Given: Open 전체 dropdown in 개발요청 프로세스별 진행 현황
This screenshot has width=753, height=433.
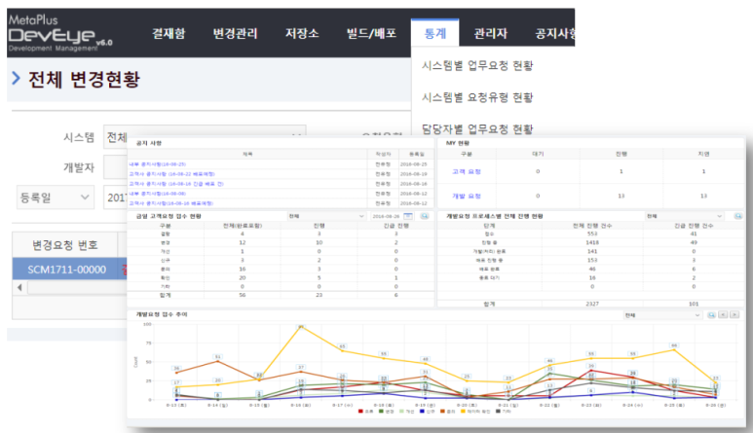Looking at the screenshot, I should tap(684, 216).
